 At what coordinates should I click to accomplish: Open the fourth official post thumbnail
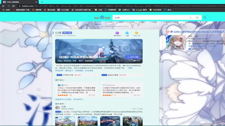133,121
